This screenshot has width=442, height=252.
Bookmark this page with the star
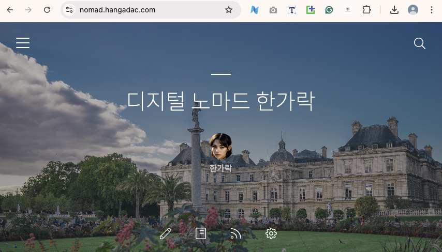tap(229, 10)
